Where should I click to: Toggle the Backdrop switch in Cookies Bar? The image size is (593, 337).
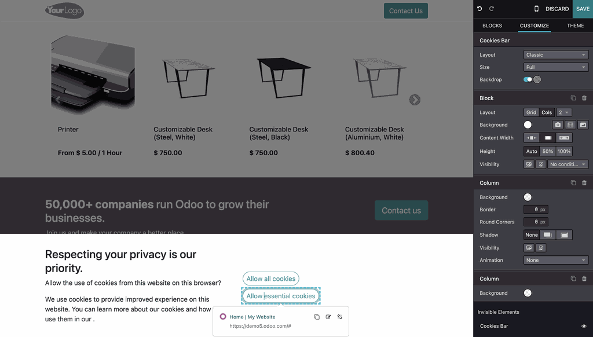pos(528,79)
